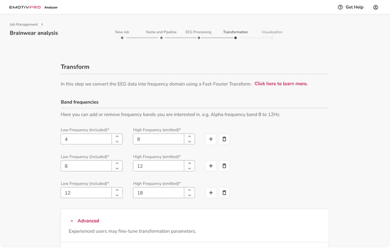Delete the 8–12 frequency band row
This screenshot has width=390, height=248.
224,166
